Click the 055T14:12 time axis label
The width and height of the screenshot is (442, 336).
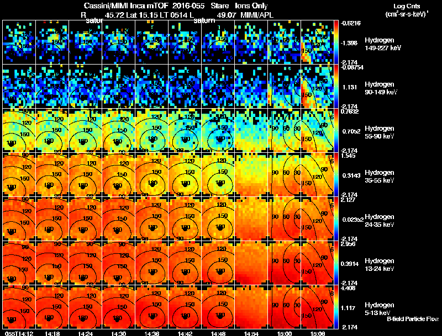(x=19, y=333)
